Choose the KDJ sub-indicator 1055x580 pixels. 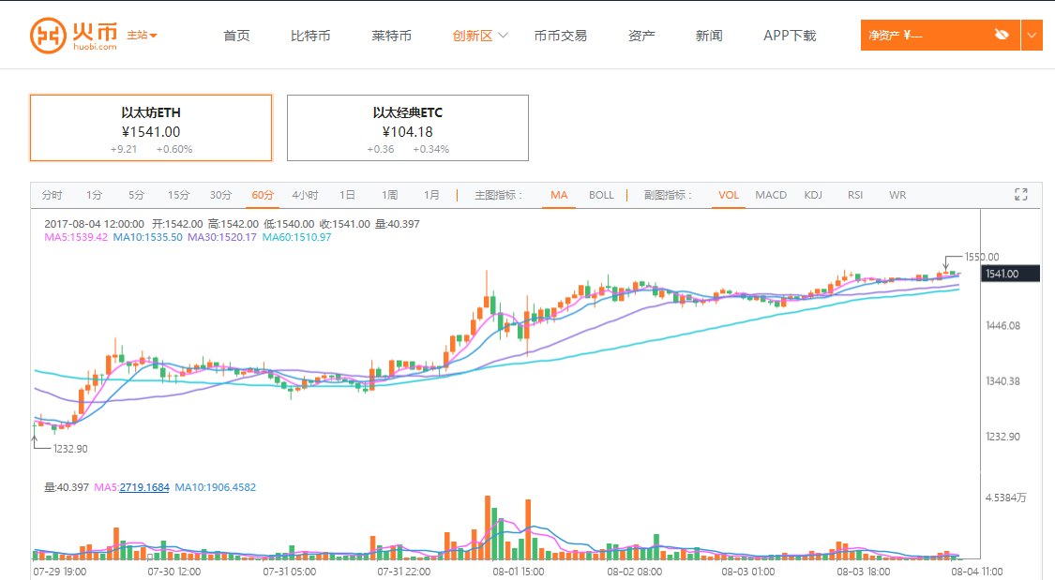point(812,195)
